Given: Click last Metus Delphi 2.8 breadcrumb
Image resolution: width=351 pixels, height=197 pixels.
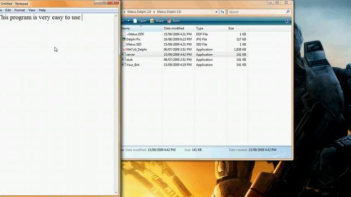Looking at the screenshot, I should 169,12.
